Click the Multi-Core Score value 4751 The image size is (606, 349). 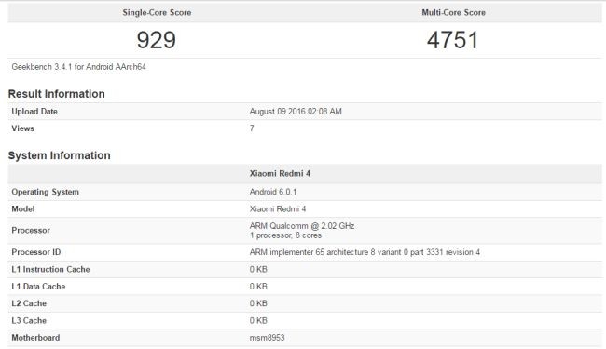tap(453, 40)
